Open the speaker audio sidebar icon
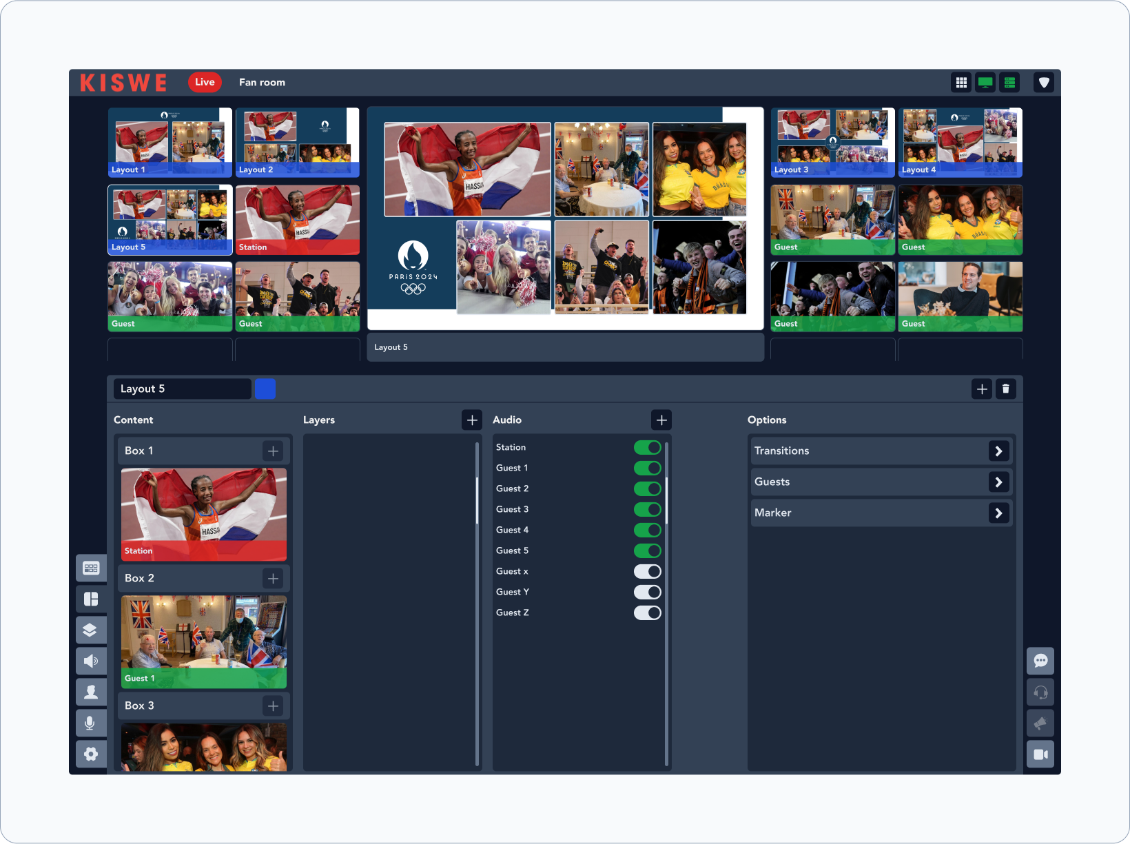 91,661
